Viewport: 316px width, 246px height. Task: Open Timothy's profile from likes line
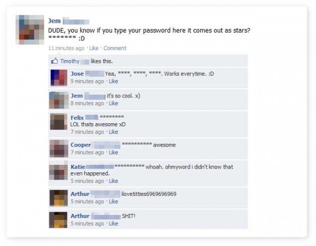click(x=70, y=61)
